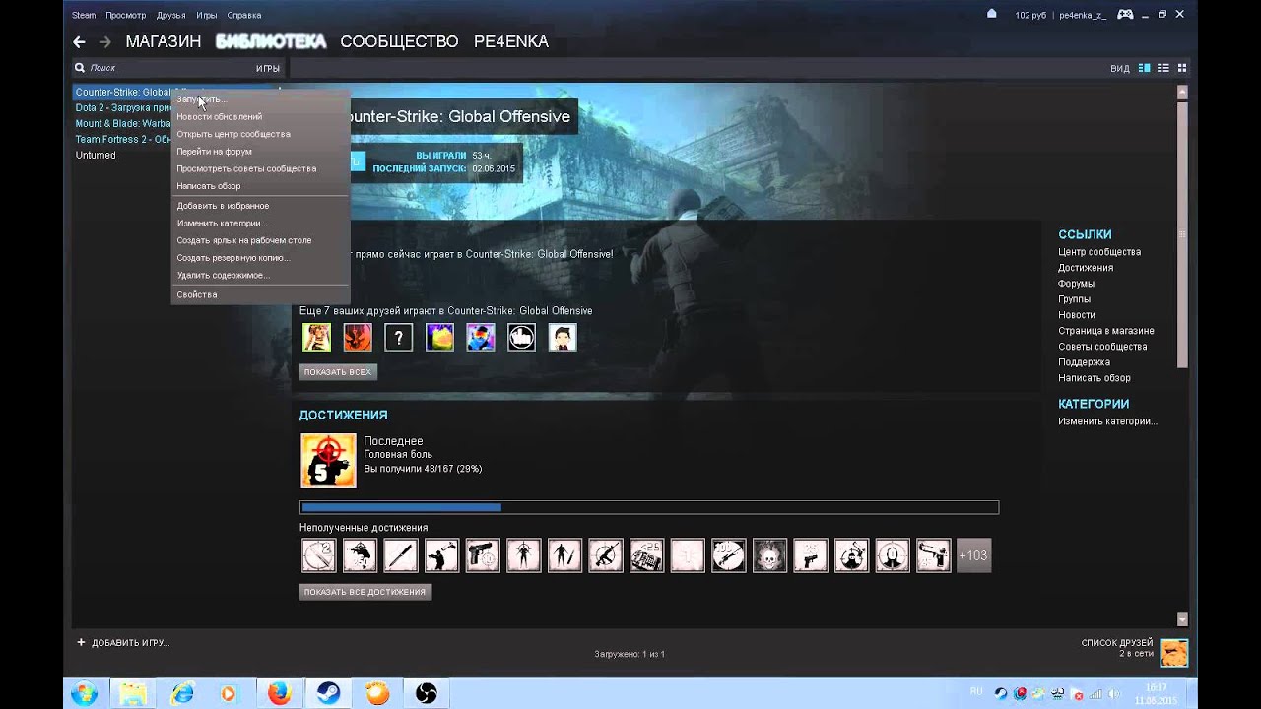Click scrollbar down arrow of game page
Image resolution: width=1261 pixels, height=709 pixels.
tap(1182, 619)
